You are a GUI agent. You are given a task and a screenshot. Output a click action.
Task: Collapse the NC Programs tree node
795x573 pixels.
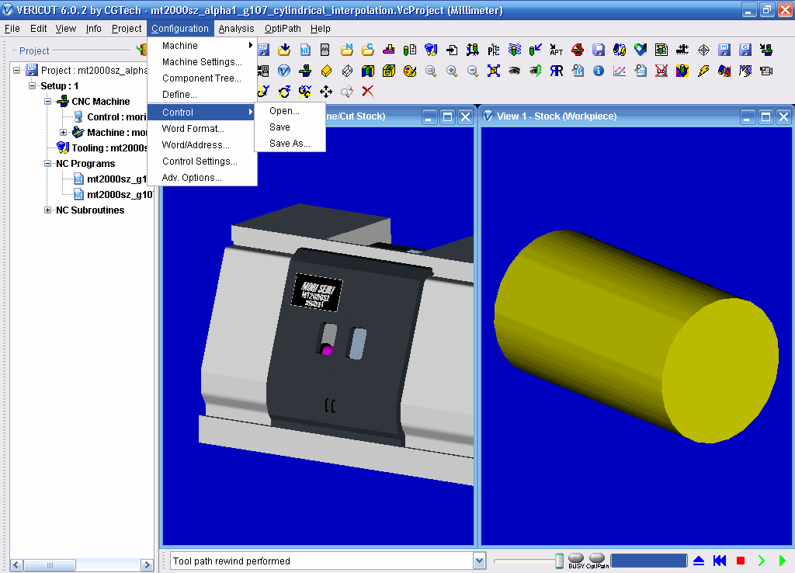[x=47, y=163]
